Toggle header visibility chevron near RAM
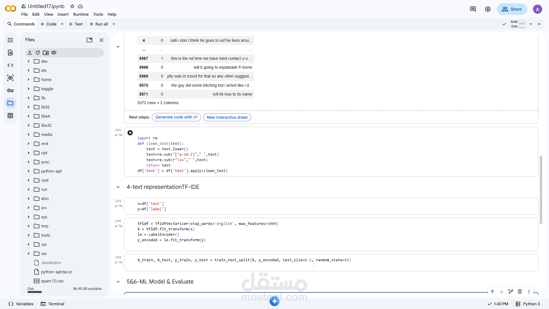 click(539, 24)
